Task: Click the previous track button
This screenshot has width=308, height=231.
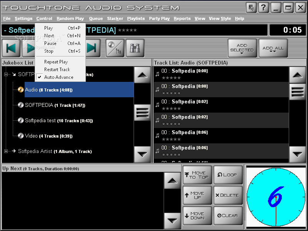Action: point(11,48)
